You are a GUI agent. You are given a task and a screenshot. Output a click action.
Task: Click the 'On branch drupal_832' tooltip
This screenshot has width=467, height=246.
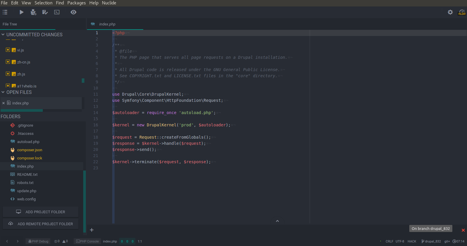pos(431,228)
